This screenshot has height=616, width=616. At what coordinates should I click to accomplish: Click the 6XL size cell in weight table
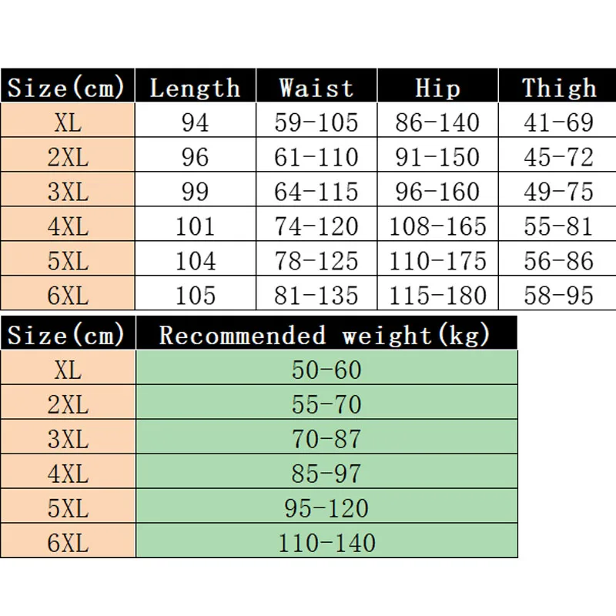[68, 541]
